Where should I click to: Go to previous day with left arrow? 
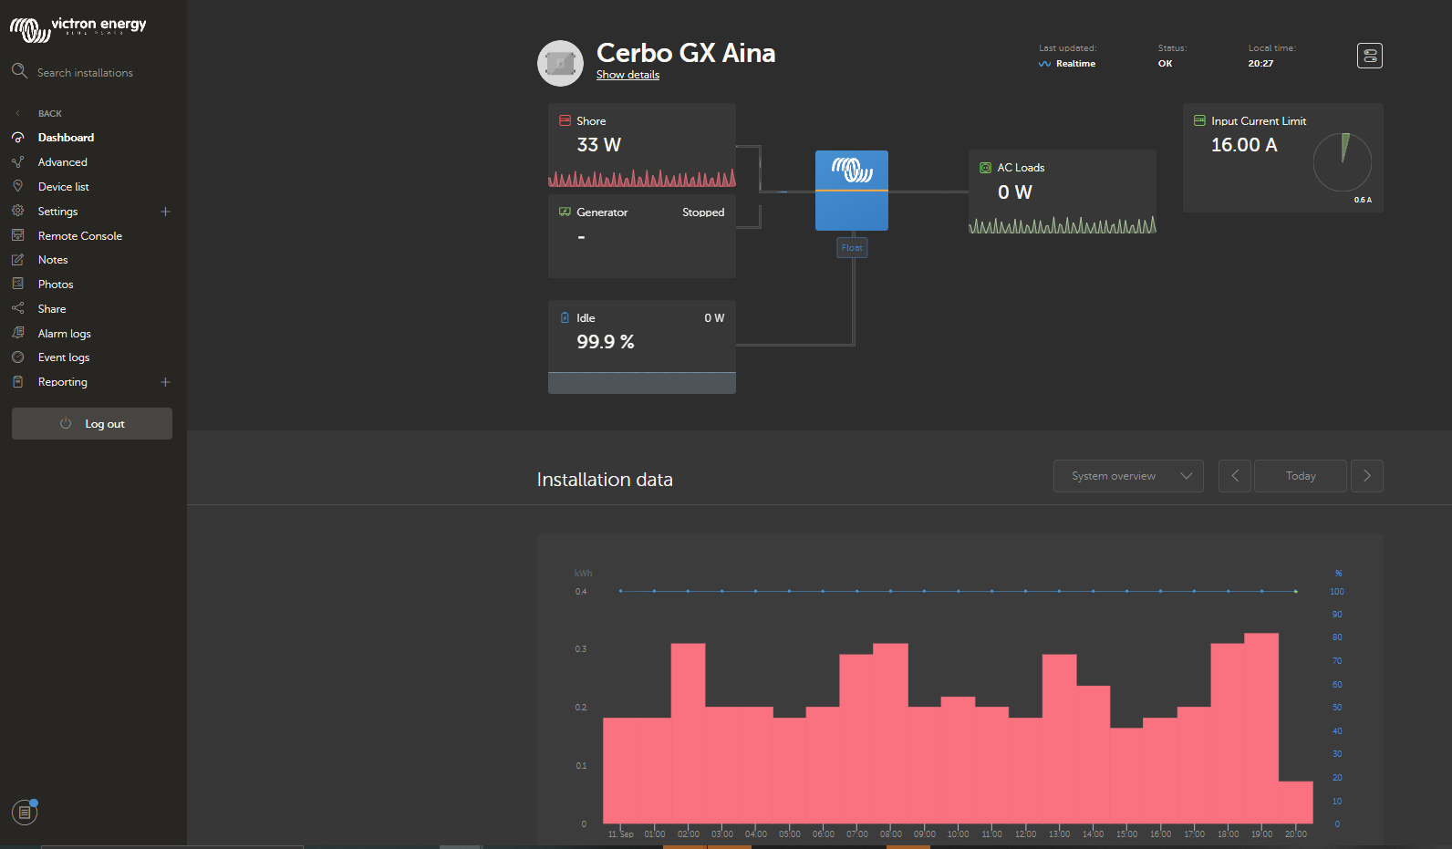1235,476
